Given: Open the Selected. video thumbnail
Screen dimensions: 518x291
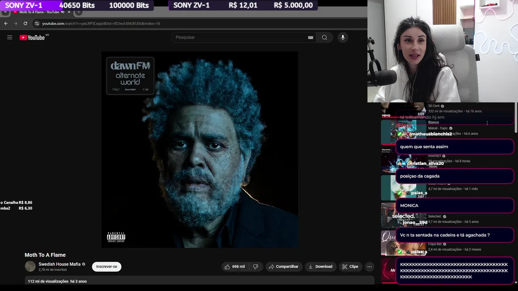Looking at the screenshot, I should (x=403, y=215).
